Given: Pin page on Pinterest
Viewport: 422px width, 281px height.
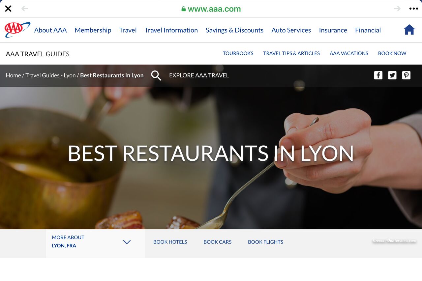Looking at the screenshot, I should pos(406,75).
